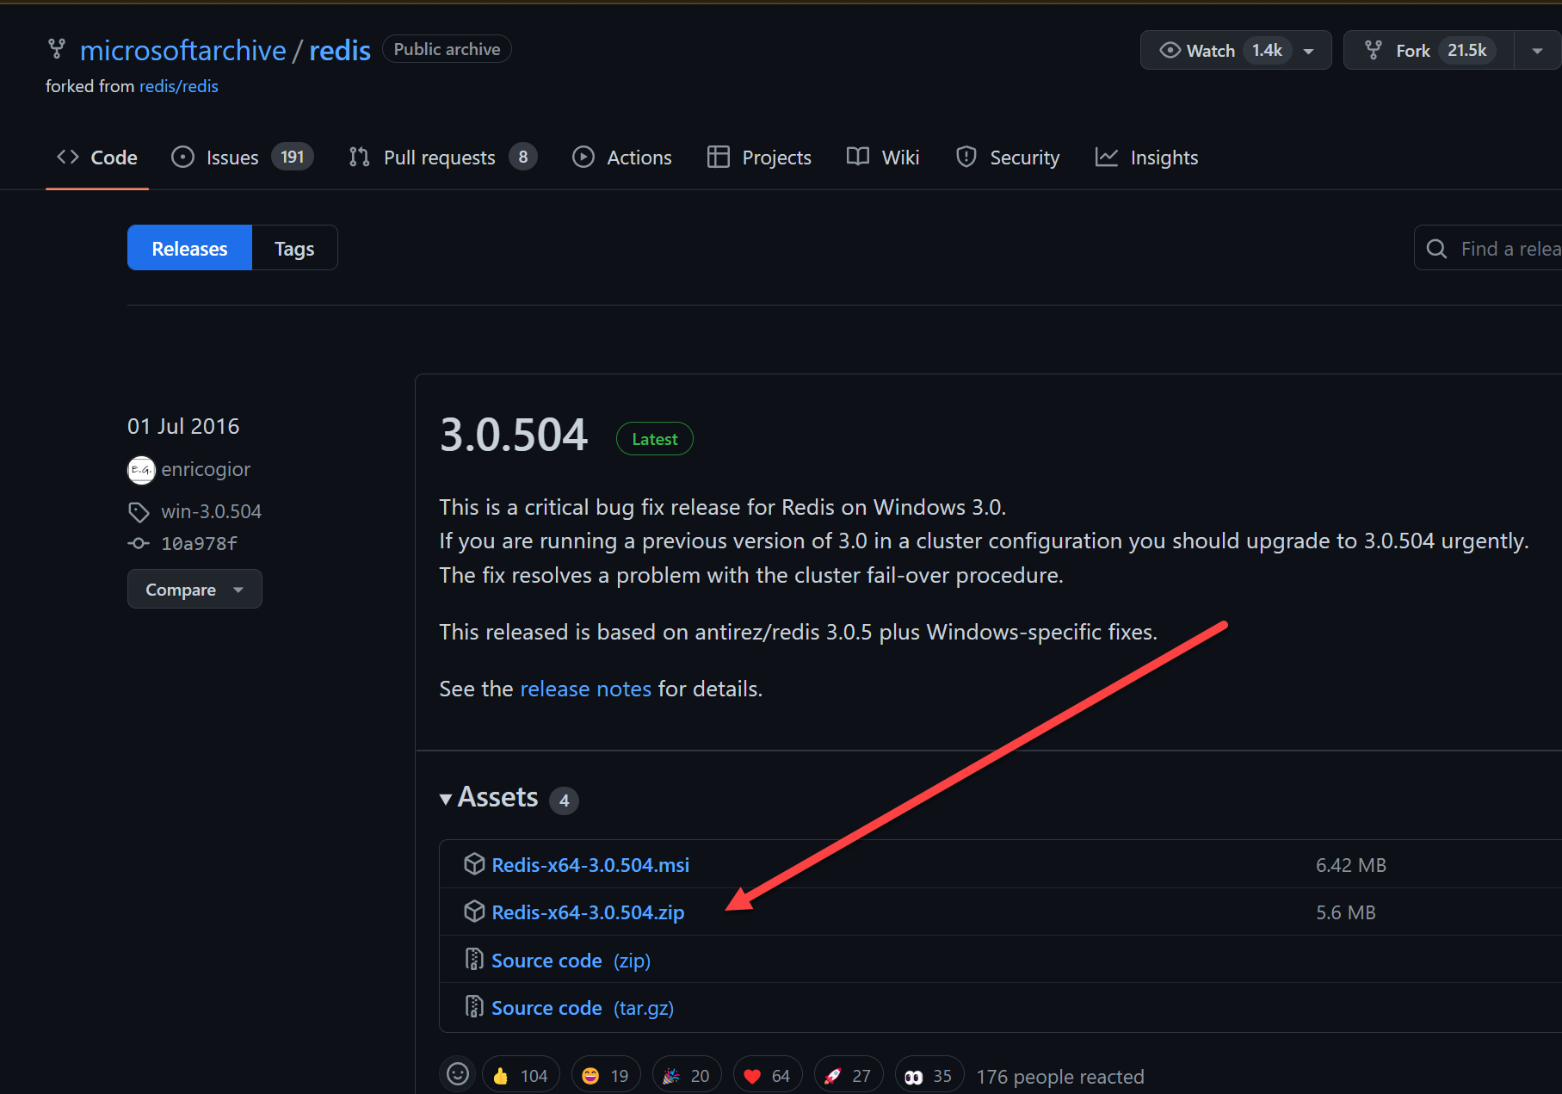1562x1094 pixels.
Task: Open the Insights tab
Action: click(x=1146, y=158)
